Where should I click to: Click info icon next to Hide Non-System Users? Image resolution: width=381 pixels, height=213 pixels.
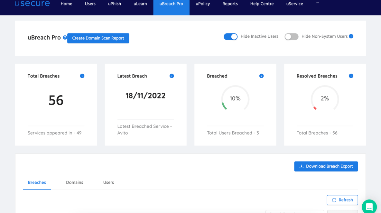(x=351, y=36)
